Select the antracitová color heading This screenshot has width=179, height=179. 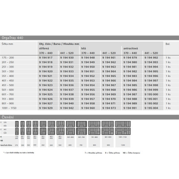click(131, 48)
